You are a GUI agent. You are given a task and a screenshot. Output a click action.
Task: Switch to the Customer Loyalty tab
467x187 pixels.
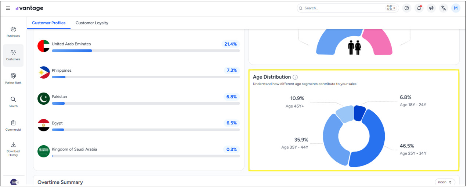tap(92, 23)
